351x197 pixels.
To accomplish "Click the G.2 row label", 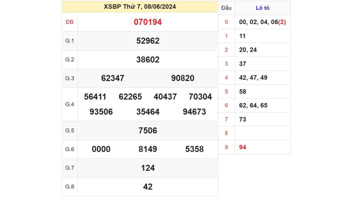I will (x=70, y=60).
